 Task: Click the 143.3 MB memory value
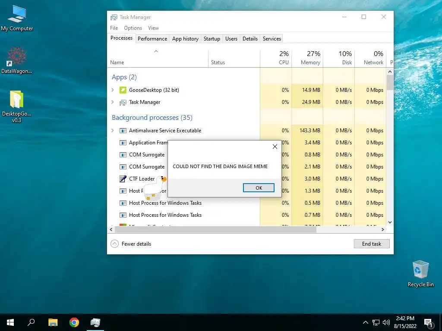[x=310, y=131]
